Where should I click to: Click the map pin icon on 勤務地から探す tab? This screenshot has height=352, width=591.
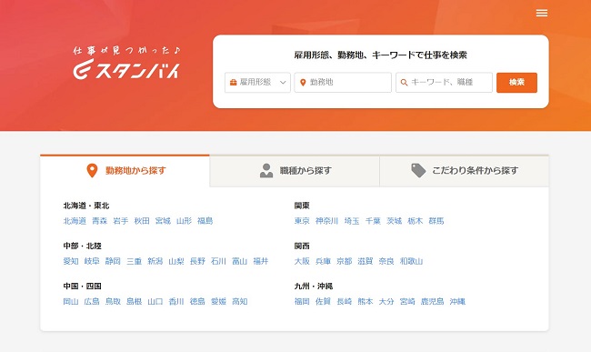[92, 170]
